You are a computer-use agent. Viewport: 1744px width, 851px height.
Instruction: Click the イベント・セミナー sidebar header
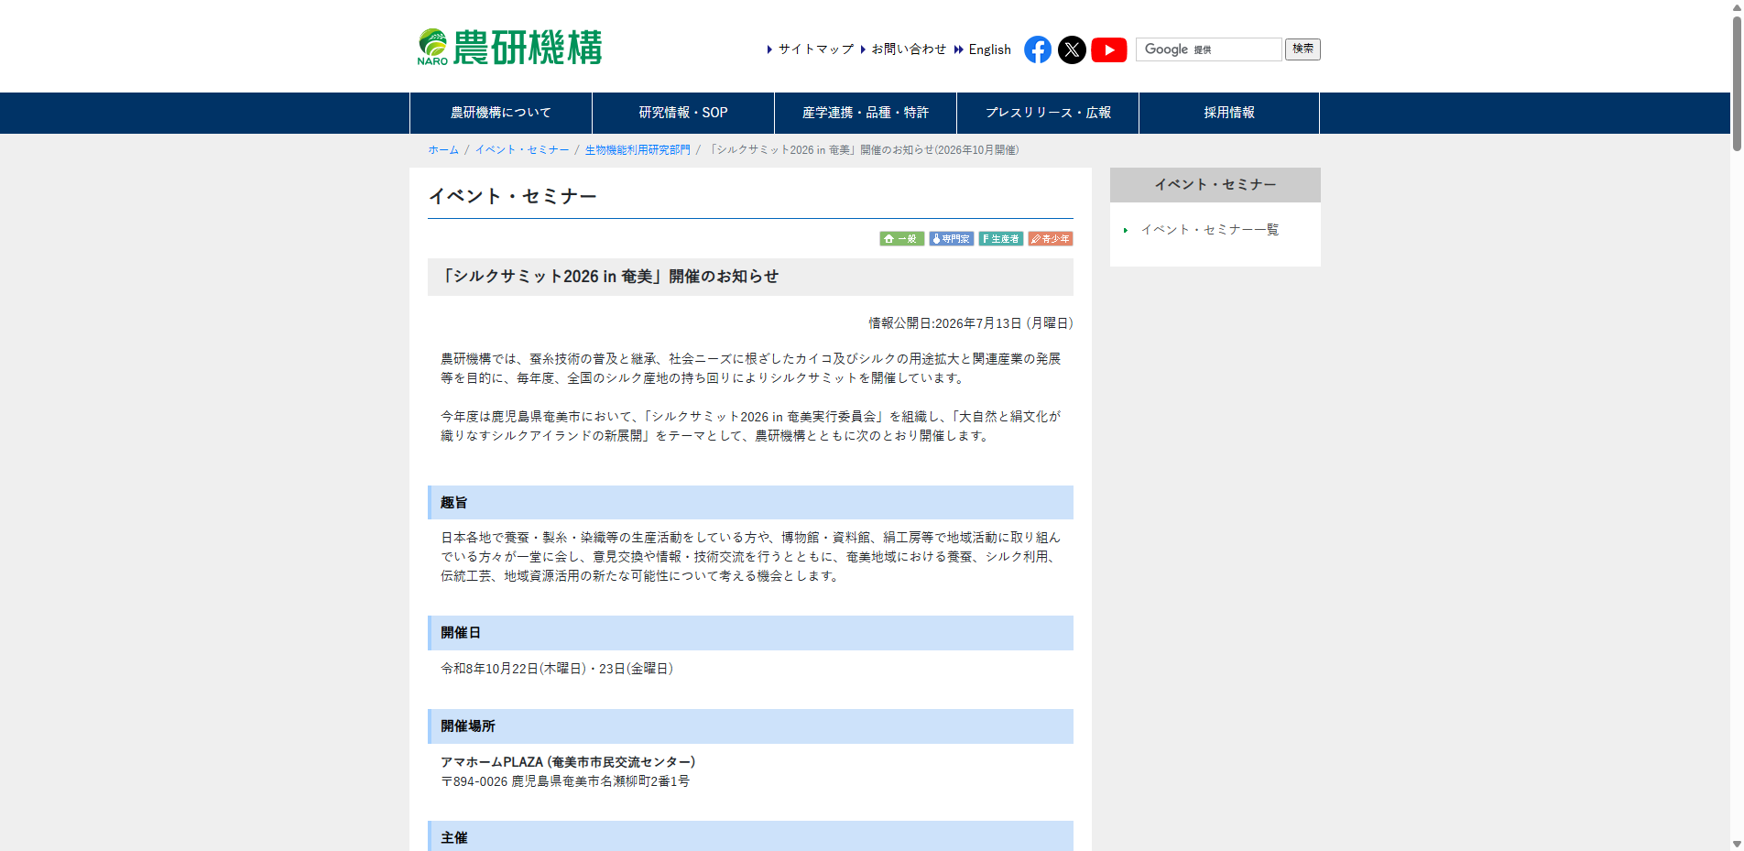pyautogui.click(x=1215, y=185)
